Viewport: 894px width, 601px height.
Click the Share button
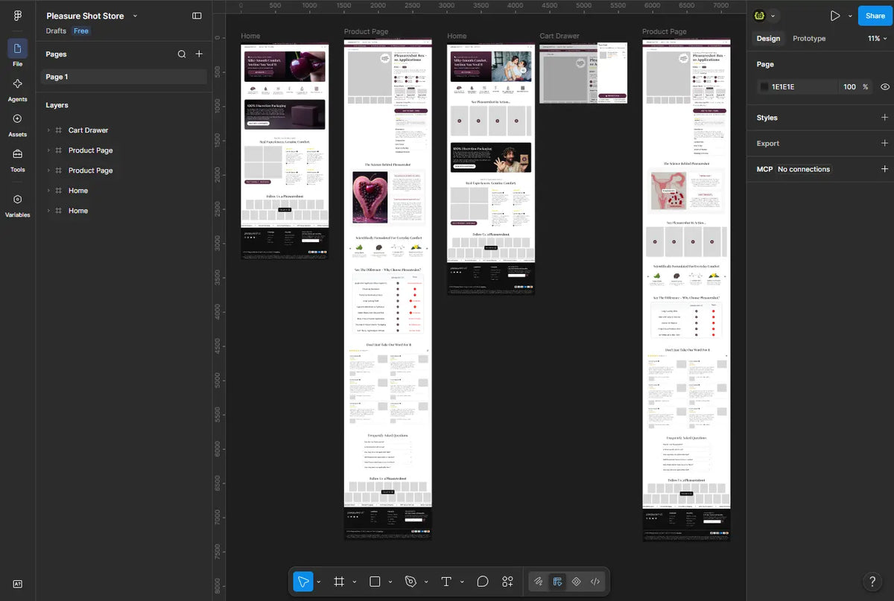[x=875, y=16]
